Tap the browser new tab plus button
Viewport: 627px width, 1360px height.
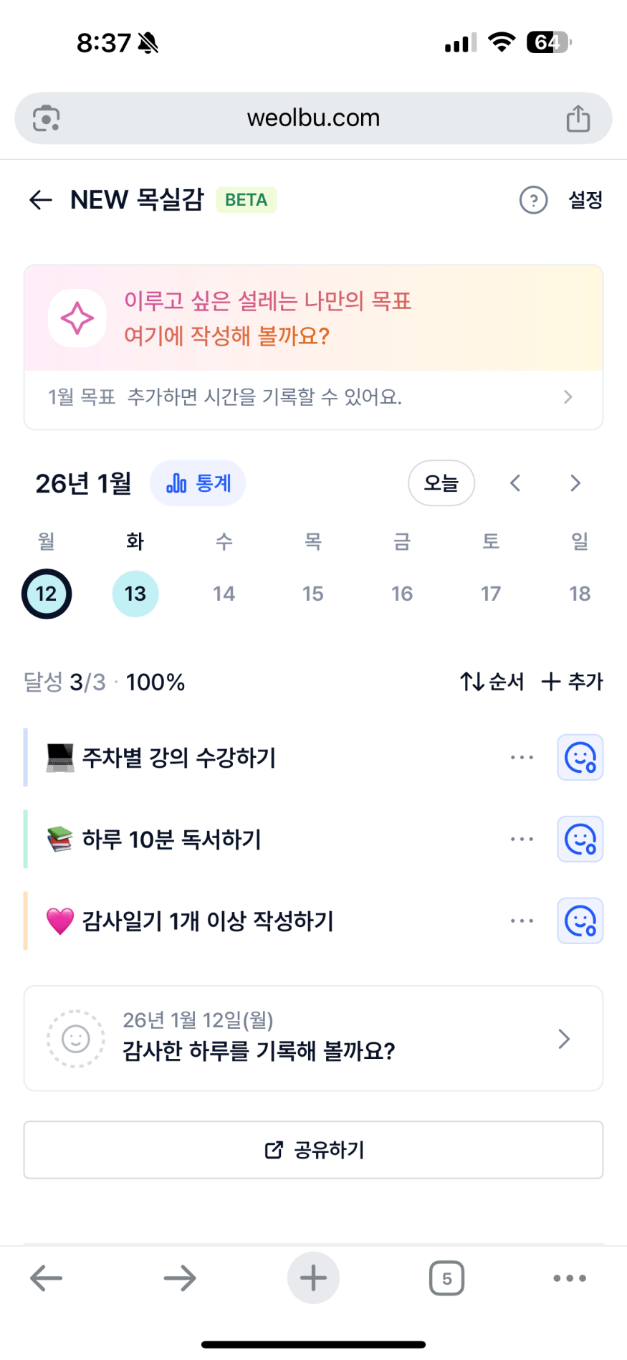(x=313, y=1278)
